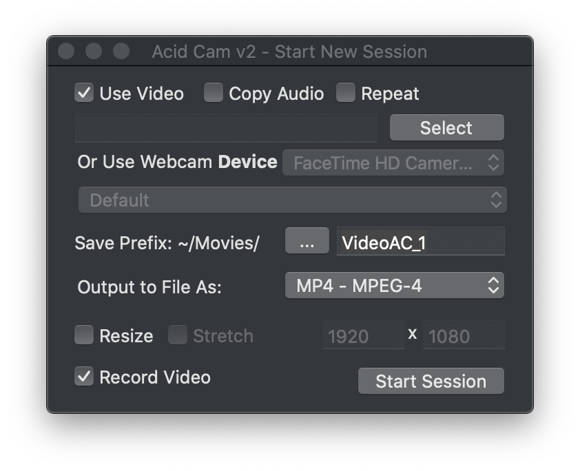Open the FaceTime HD Camera device dropdown
The height and width of the screenshot is (471, 580).
pyautogui.click(x=393, y=163)
